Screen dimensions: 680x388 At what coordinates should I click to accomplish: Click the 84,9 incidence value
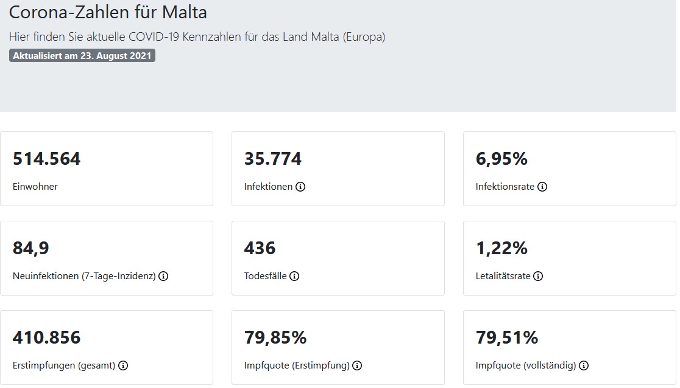(x=30, y=248)
